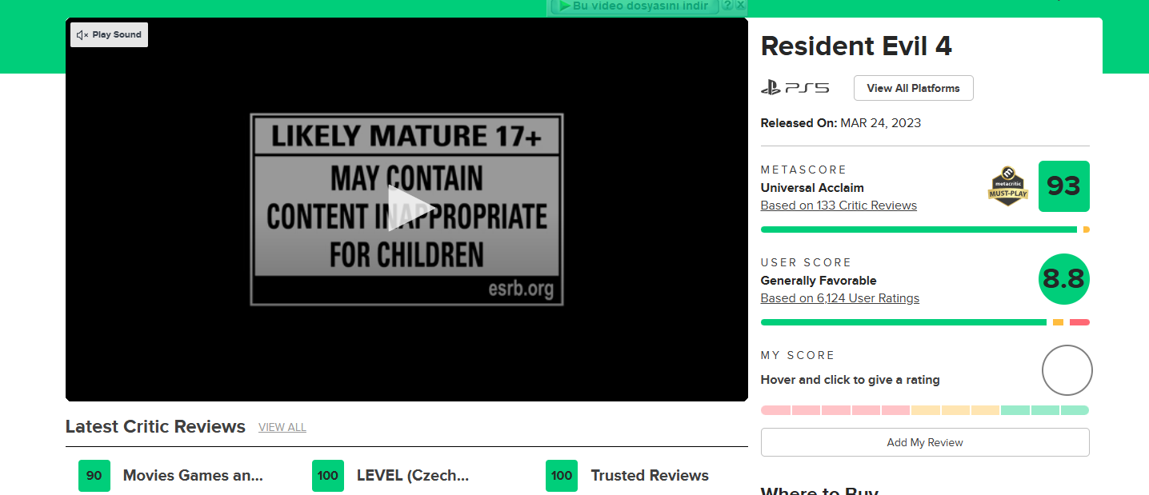Click the empty My Score circle
Viewport: 1149px width, 495px height.
(x=1067, y=370)
